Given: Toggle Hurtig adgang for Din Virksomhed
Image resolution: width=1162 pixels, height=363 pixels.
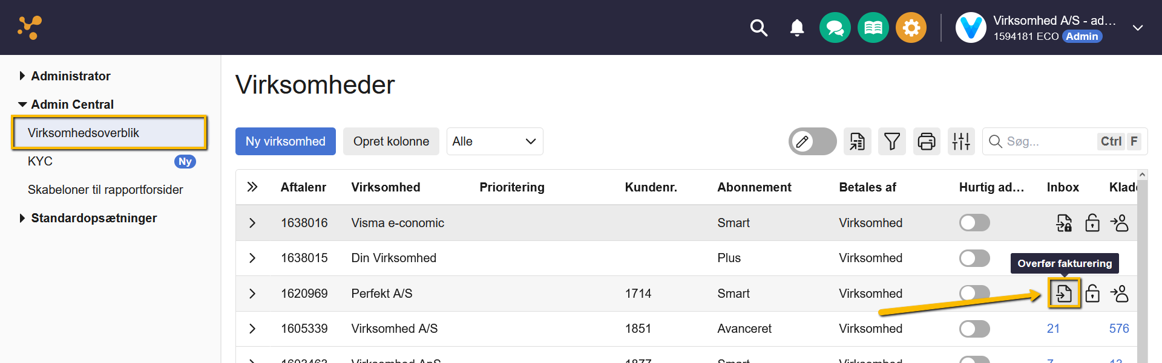Looking at the screenshot, I should pos(974,259).
